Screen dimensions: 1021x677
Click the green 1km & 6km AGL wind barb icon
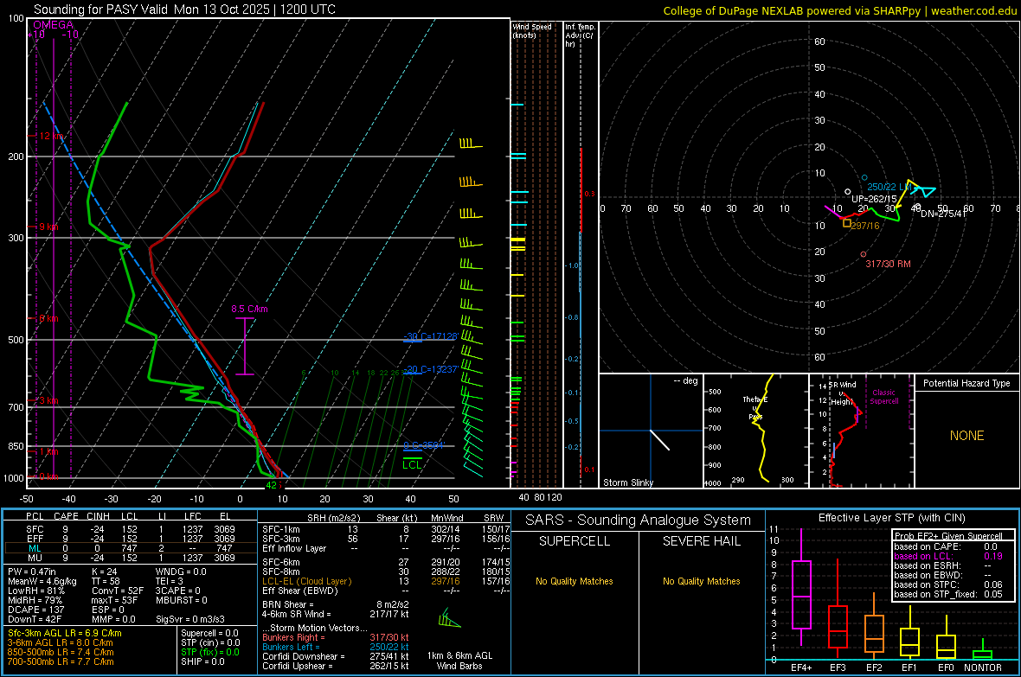point(449,618)
